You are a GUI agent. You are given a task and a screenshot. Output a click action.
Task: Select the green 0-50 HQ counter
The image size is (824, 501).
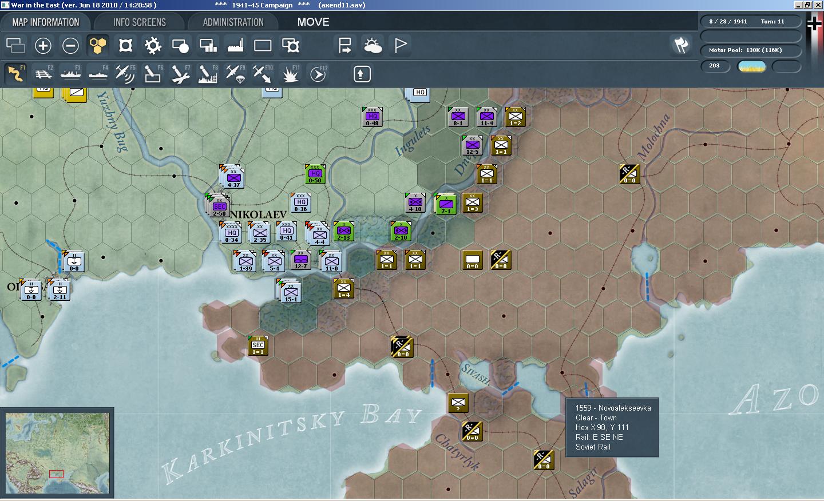pyautogui.click(x=315, y=174)
